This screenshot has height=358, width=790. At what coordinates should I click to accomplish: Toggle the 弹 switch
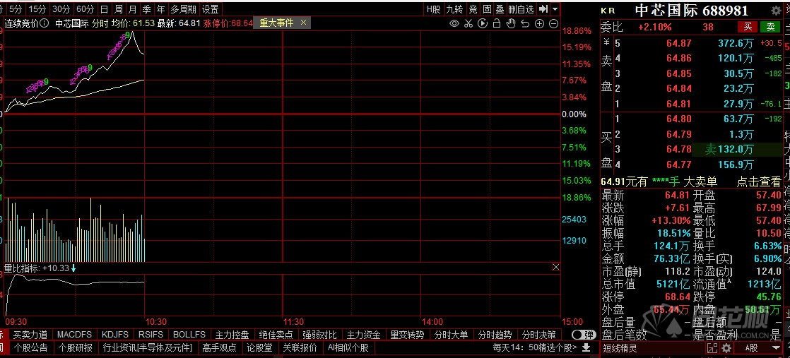[x=584, y=334]
